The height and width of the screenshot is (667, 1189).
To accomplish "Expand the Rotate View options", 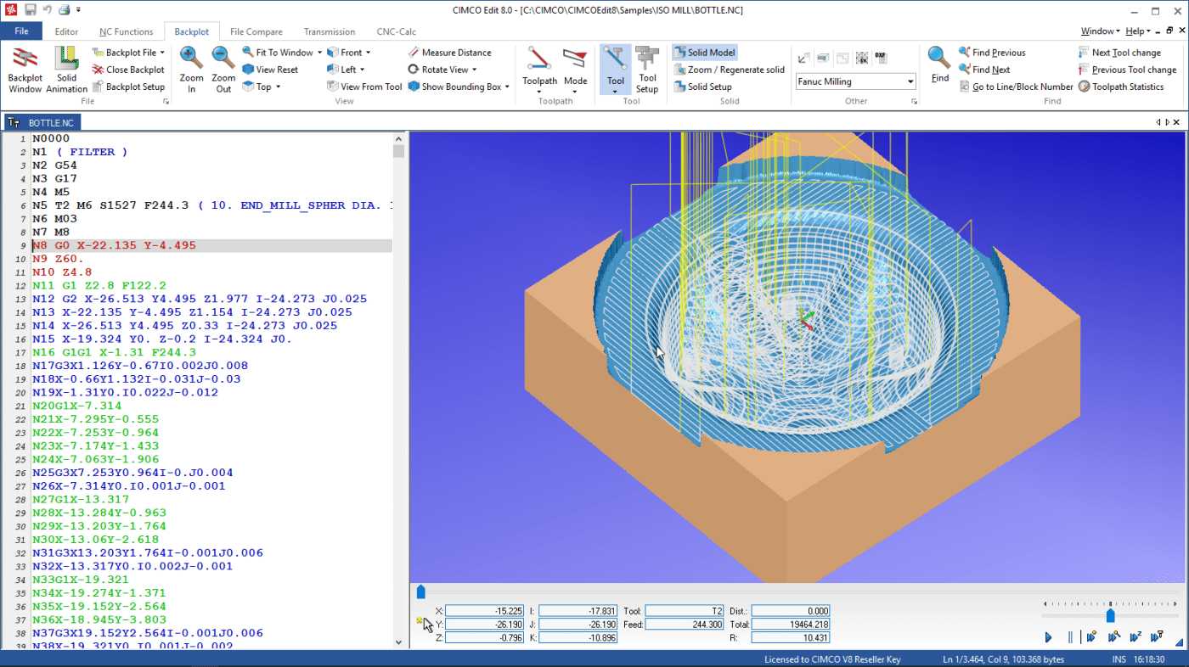I will [x=474, y=70].
